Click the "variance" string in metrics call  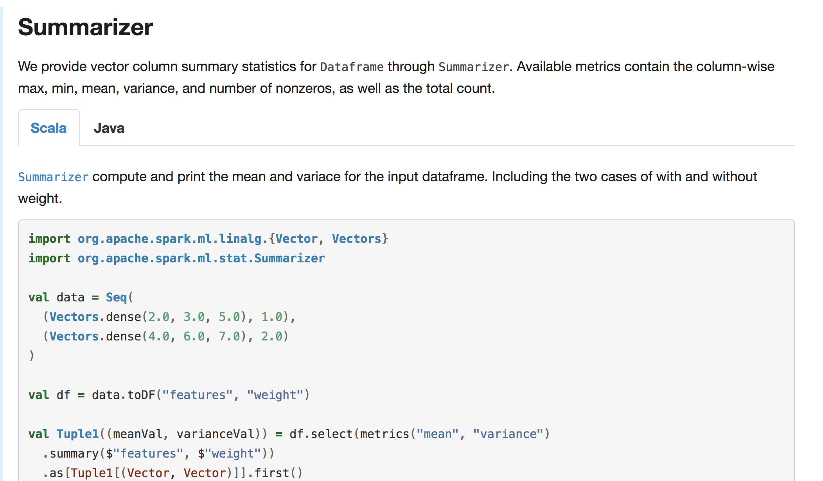pyautogui.click(x=508, y=434)
